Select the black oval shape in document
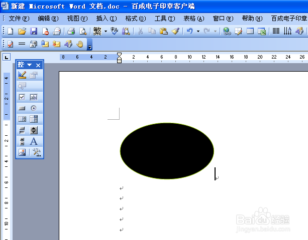 [x=167, y=151]
